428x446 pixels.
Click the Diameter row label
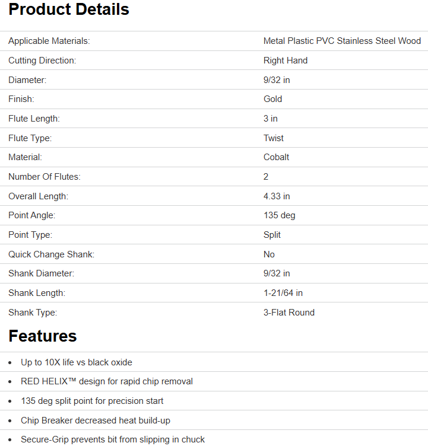[27, 80]
